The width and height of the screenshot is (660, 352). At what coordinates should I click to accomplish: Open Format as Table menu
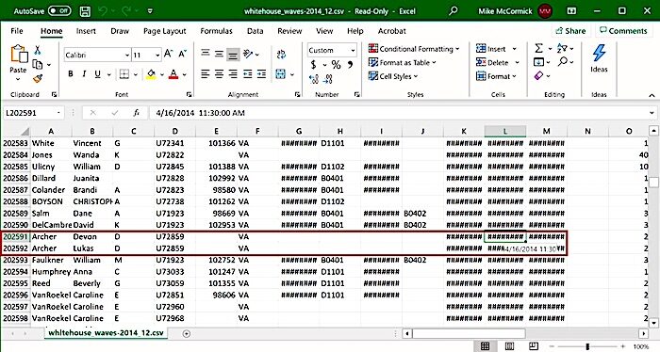(403, 62)
